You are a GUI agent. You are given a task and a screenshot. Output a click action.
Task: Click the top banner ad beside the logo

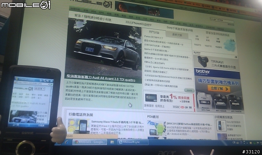coord(144,10)
